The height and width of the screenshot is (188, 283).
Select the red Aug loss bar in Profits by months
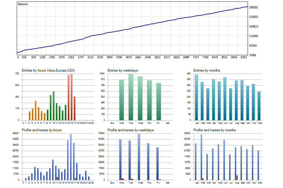pos(237,178)
